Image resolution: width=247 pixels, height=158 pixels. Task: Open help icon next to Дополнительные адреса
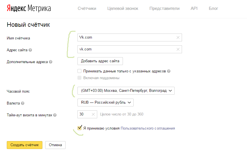tap(51, 62)
